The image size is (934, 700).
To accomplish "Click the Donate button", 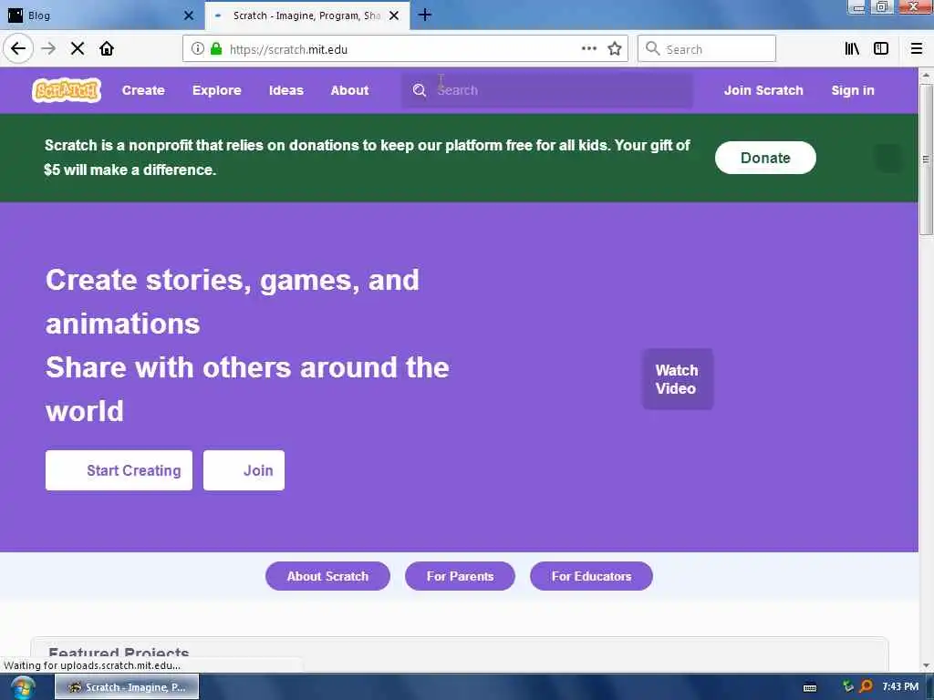I will tap(765, 158).
